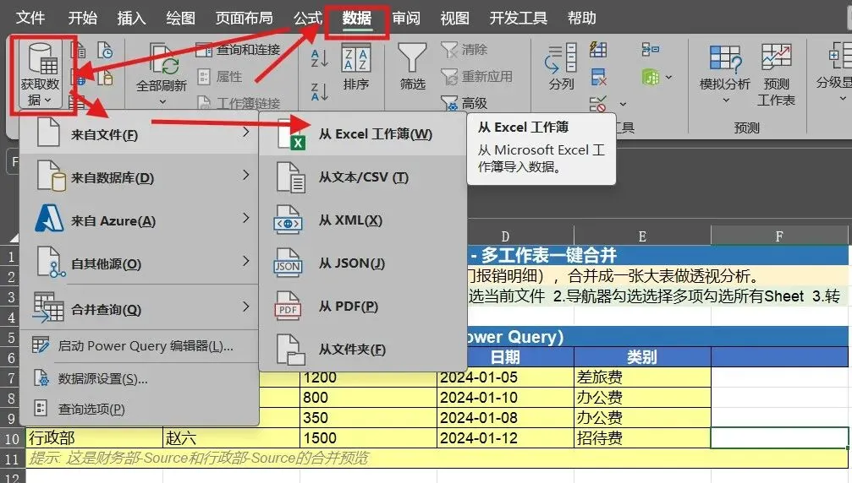Click the Remove Duplicates icon

(598, 77)
